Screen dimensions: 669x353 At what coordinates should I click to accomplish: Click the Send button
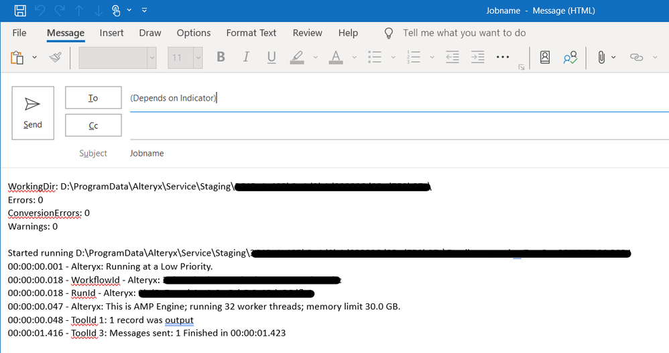[33, 113]
